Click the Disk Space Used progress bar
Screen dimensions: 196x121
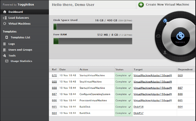[x=93, y=27]
